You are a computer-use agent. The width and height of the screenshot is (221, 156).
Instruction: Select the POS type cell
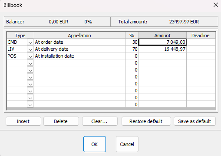(17, 56)
